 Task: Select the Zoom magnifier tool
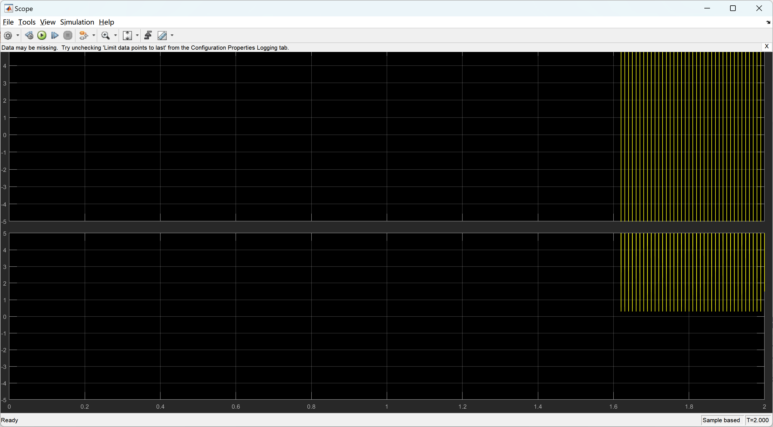click(x=105, y=35)
